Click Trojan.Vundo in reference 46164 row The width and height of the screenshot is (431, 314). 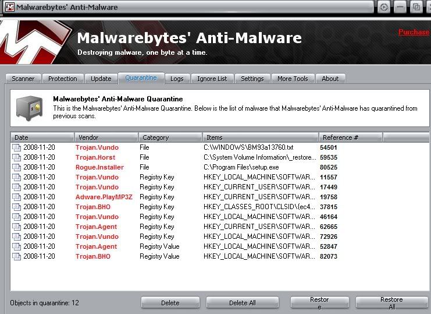[97, 217]
